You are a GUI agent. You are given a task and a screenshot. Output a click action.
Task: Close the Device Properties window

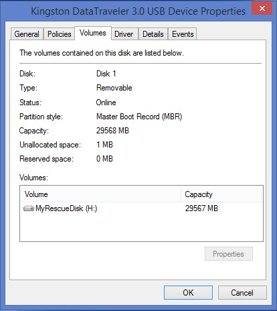[x=262, y=9]
